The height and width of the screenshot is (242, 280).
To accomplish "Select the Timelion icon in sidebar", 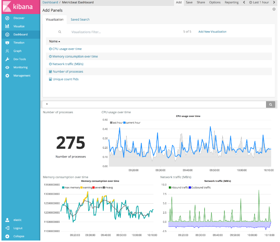I will [x=7, y=42].
